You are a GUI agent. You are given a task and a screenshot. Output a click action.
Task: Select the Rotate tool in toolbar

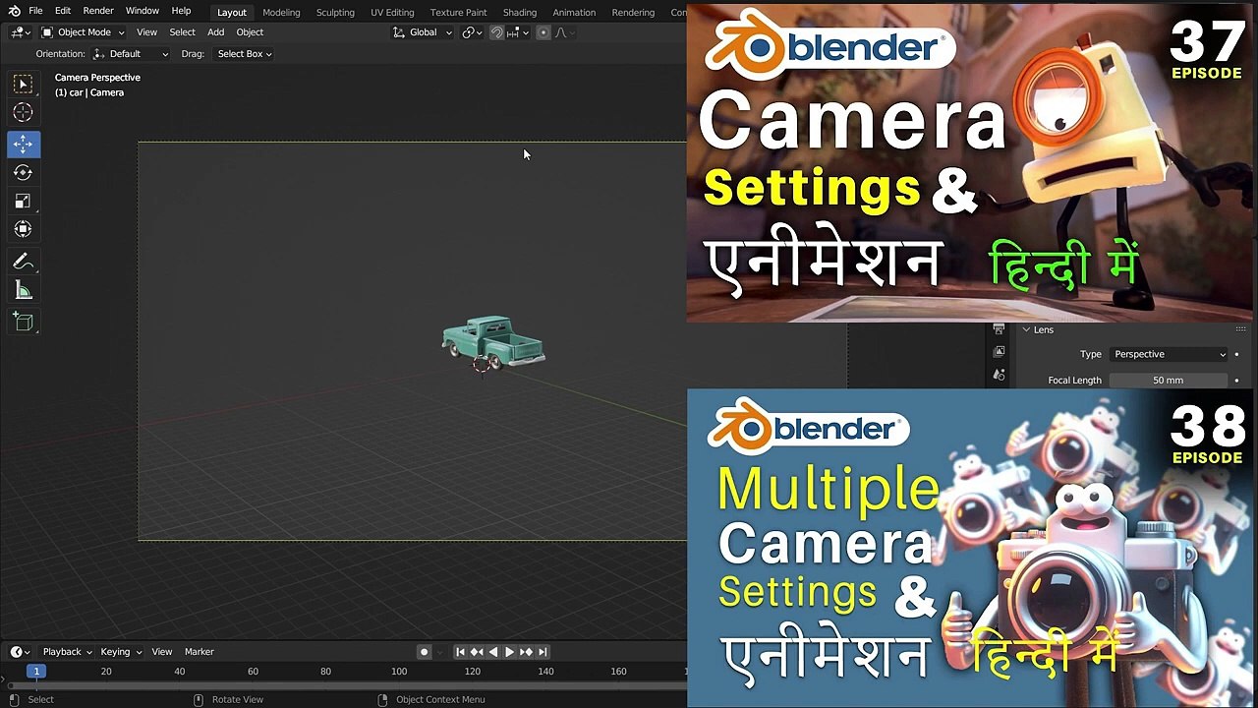(x=24, y=172)
